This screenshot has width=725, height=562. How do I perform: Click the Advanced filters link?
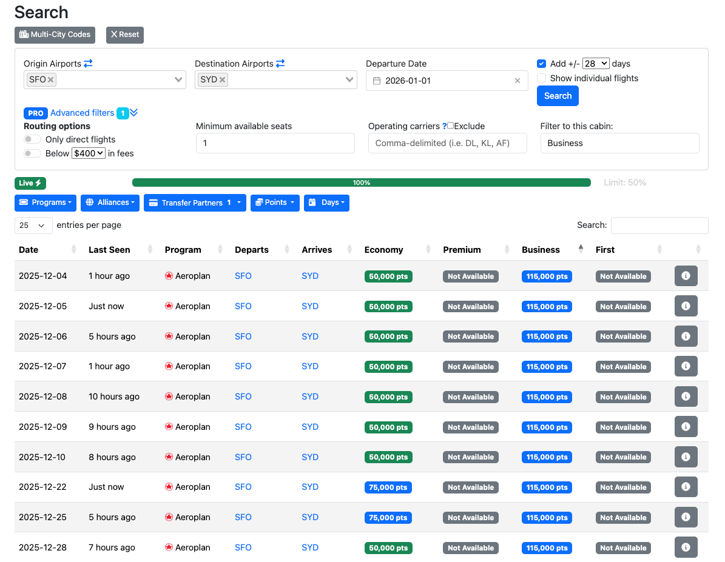(83, 113)
